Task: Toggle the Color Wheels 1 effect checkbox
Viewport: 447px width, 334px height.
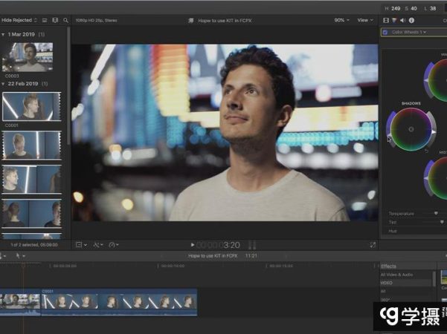Action: (x=385, y=32)
